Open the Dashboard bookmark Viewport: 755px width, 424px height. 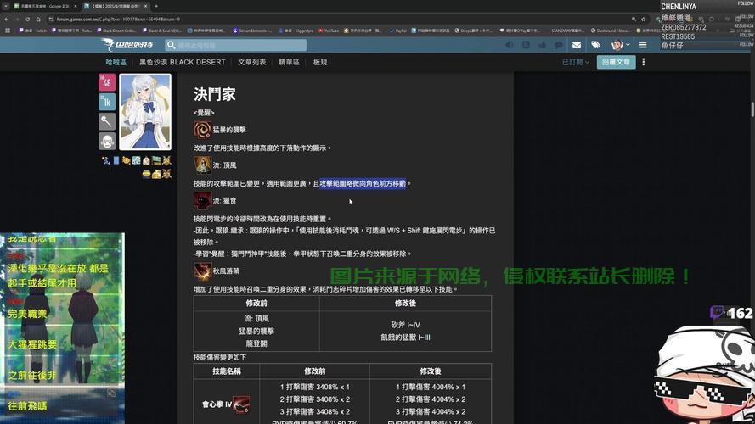[610, 31]
